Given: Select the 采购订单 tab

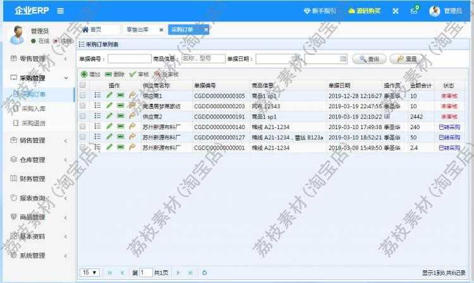Looking at the screenshot, I should tap(182, 30).
